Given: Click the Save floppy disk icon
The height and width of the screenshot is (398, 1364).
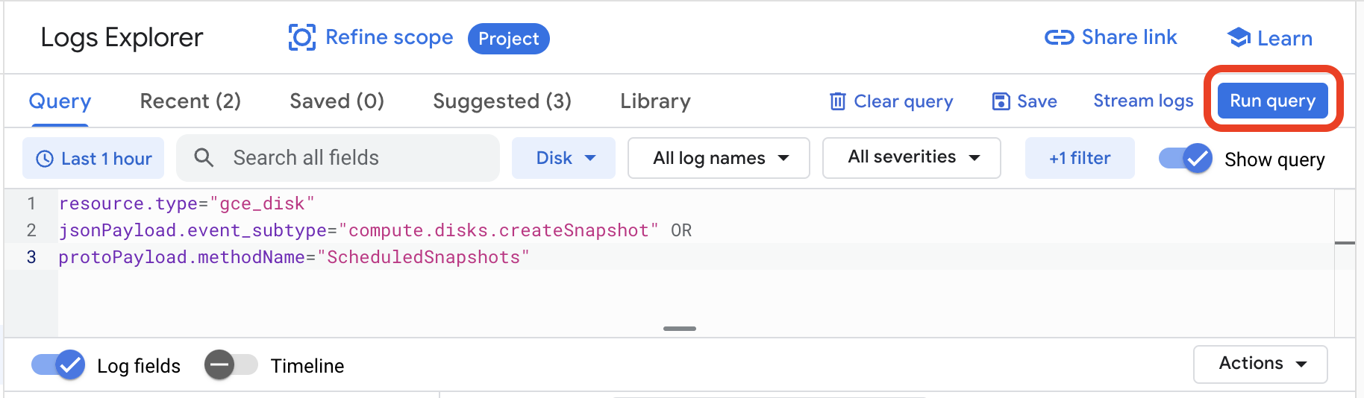Looking at the screenshot, I should pyautogui.click(x=1001, y=101).
